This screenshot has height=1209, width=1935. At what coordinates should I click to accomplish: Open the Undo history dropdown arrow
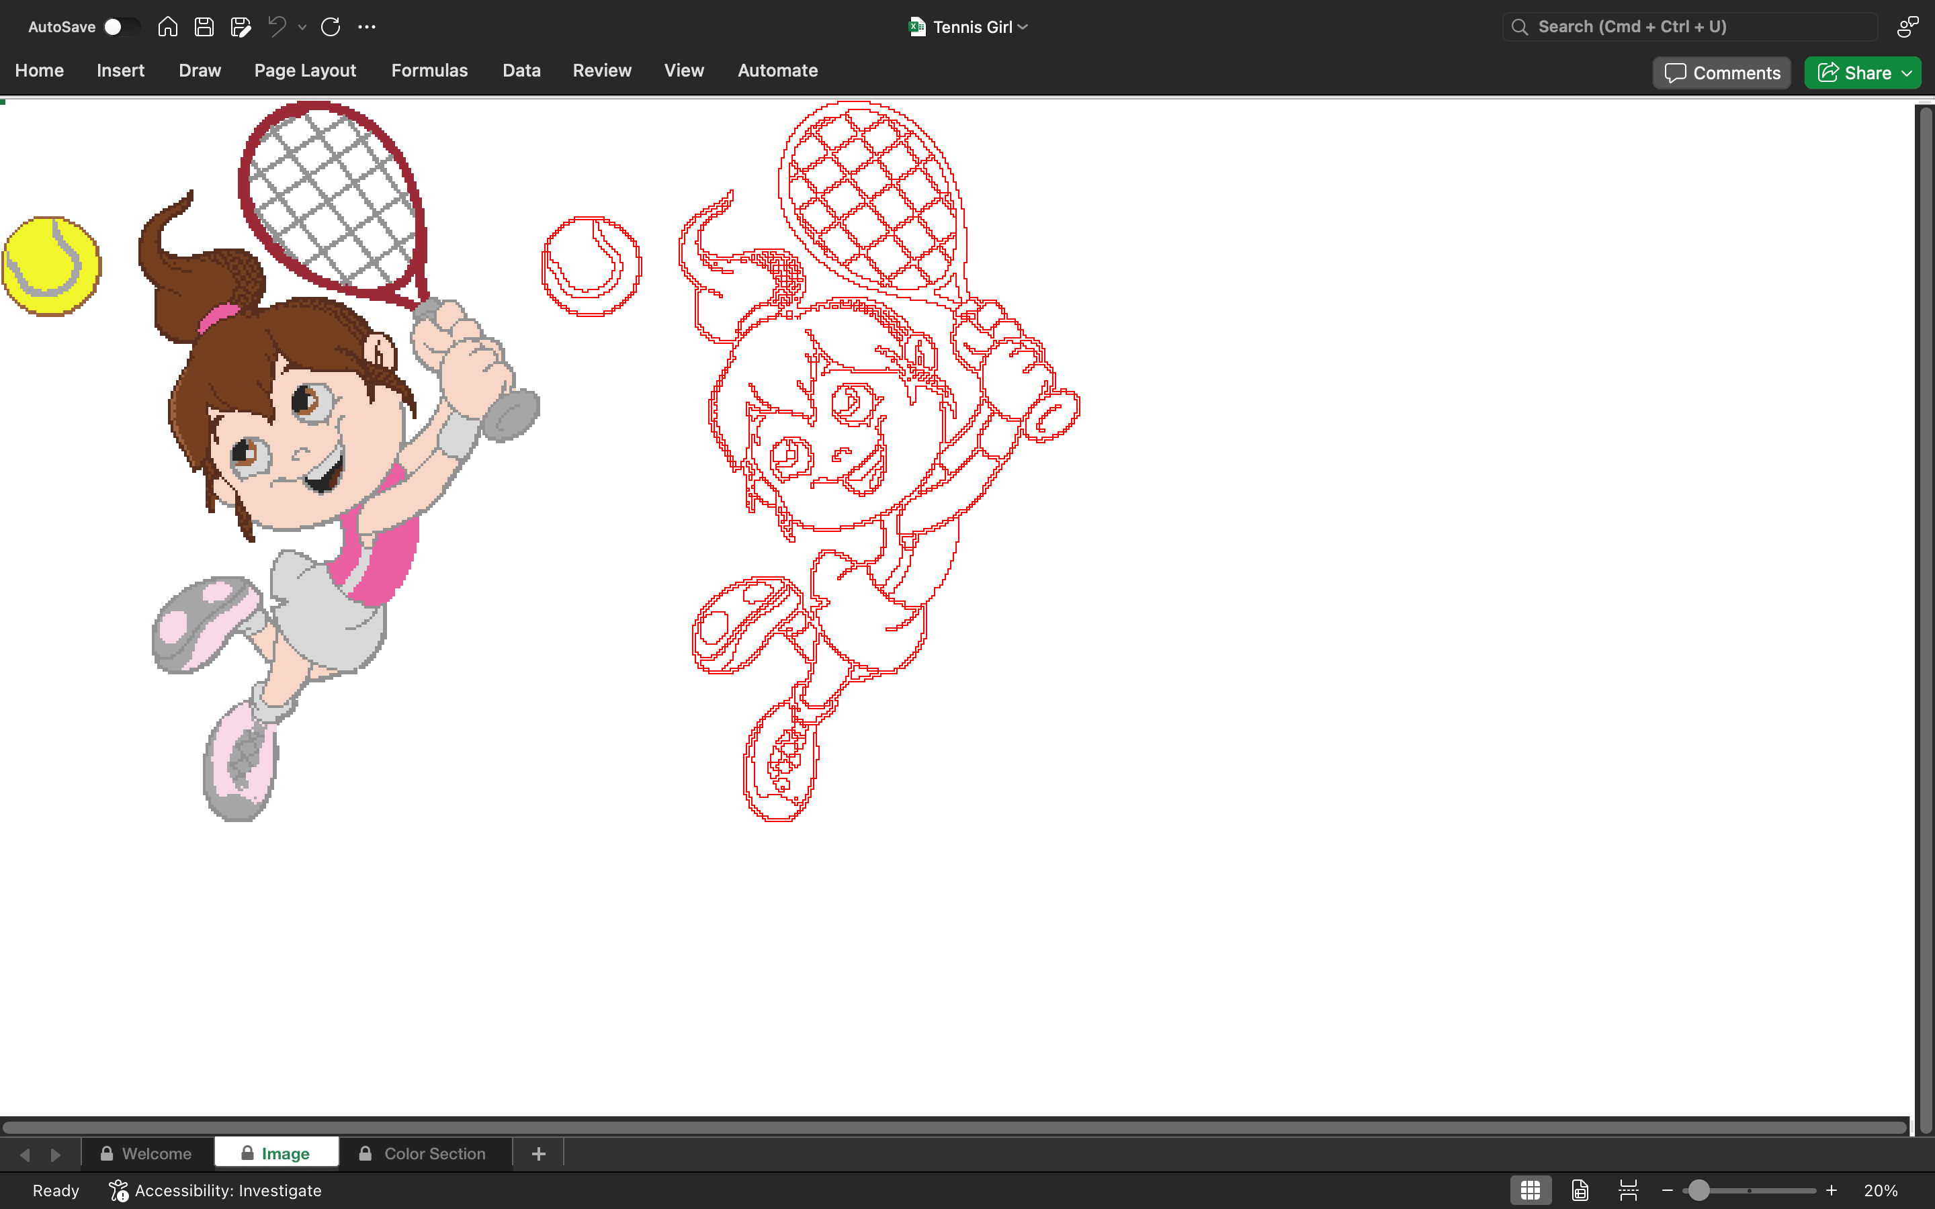pos(302,27)
